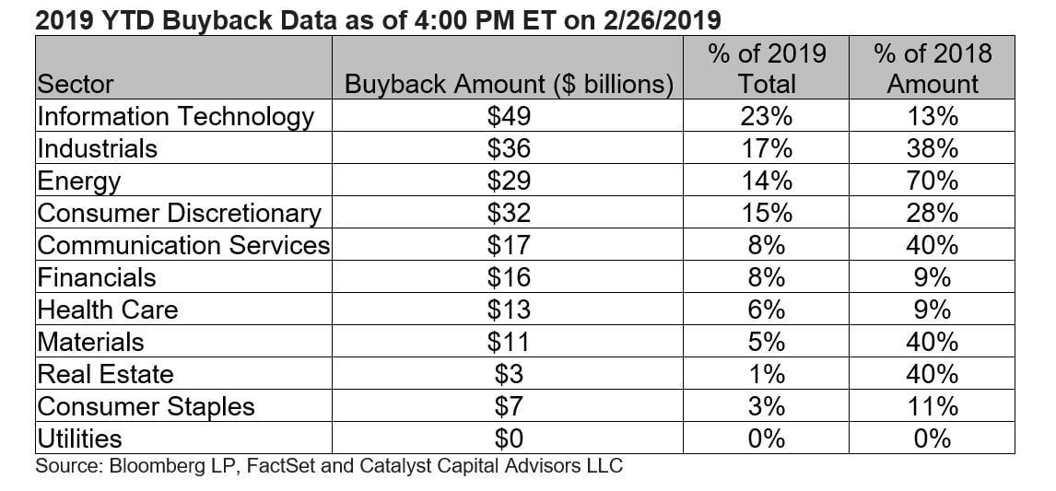The image size is (1056, 491).
Task: Select the % of 2019 Total header
Action: tap(768, 68)
